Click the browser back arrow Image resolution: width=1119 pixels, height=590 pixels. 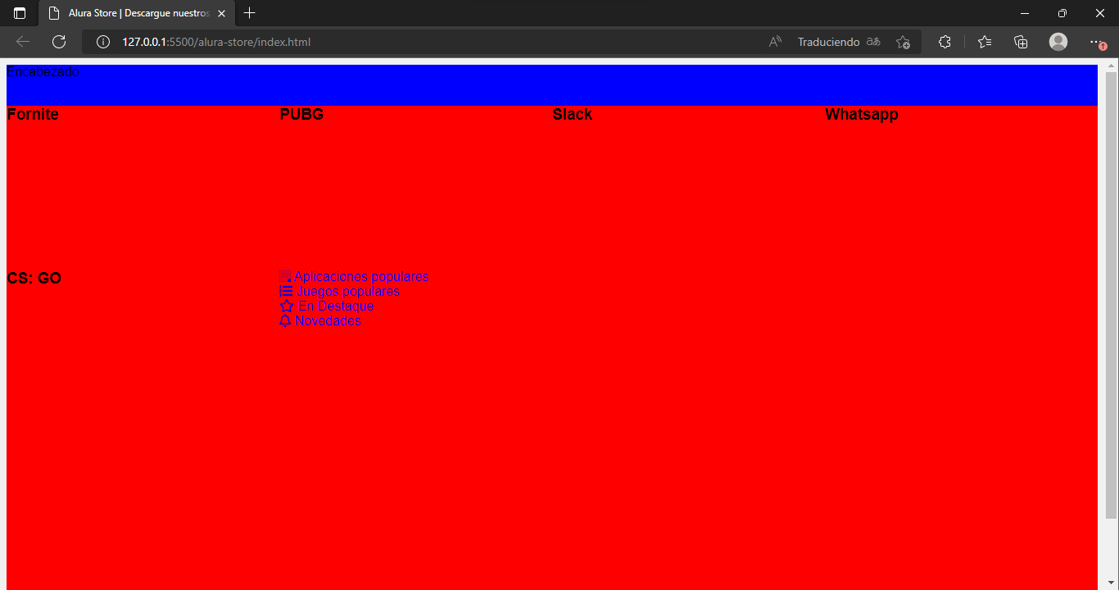coord(23,42)
